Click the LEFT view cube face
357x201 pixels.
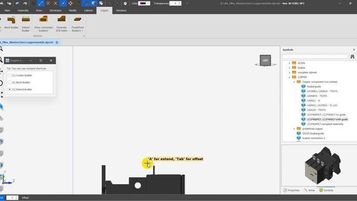click(266, 60)
